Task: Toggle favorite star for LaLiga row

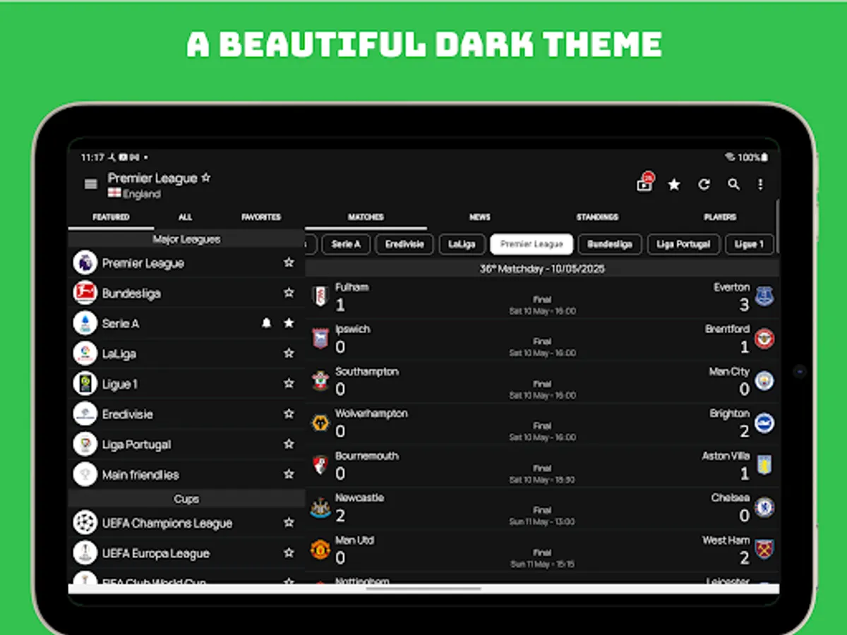Action: pyautogui.click(x=289, y=353)
